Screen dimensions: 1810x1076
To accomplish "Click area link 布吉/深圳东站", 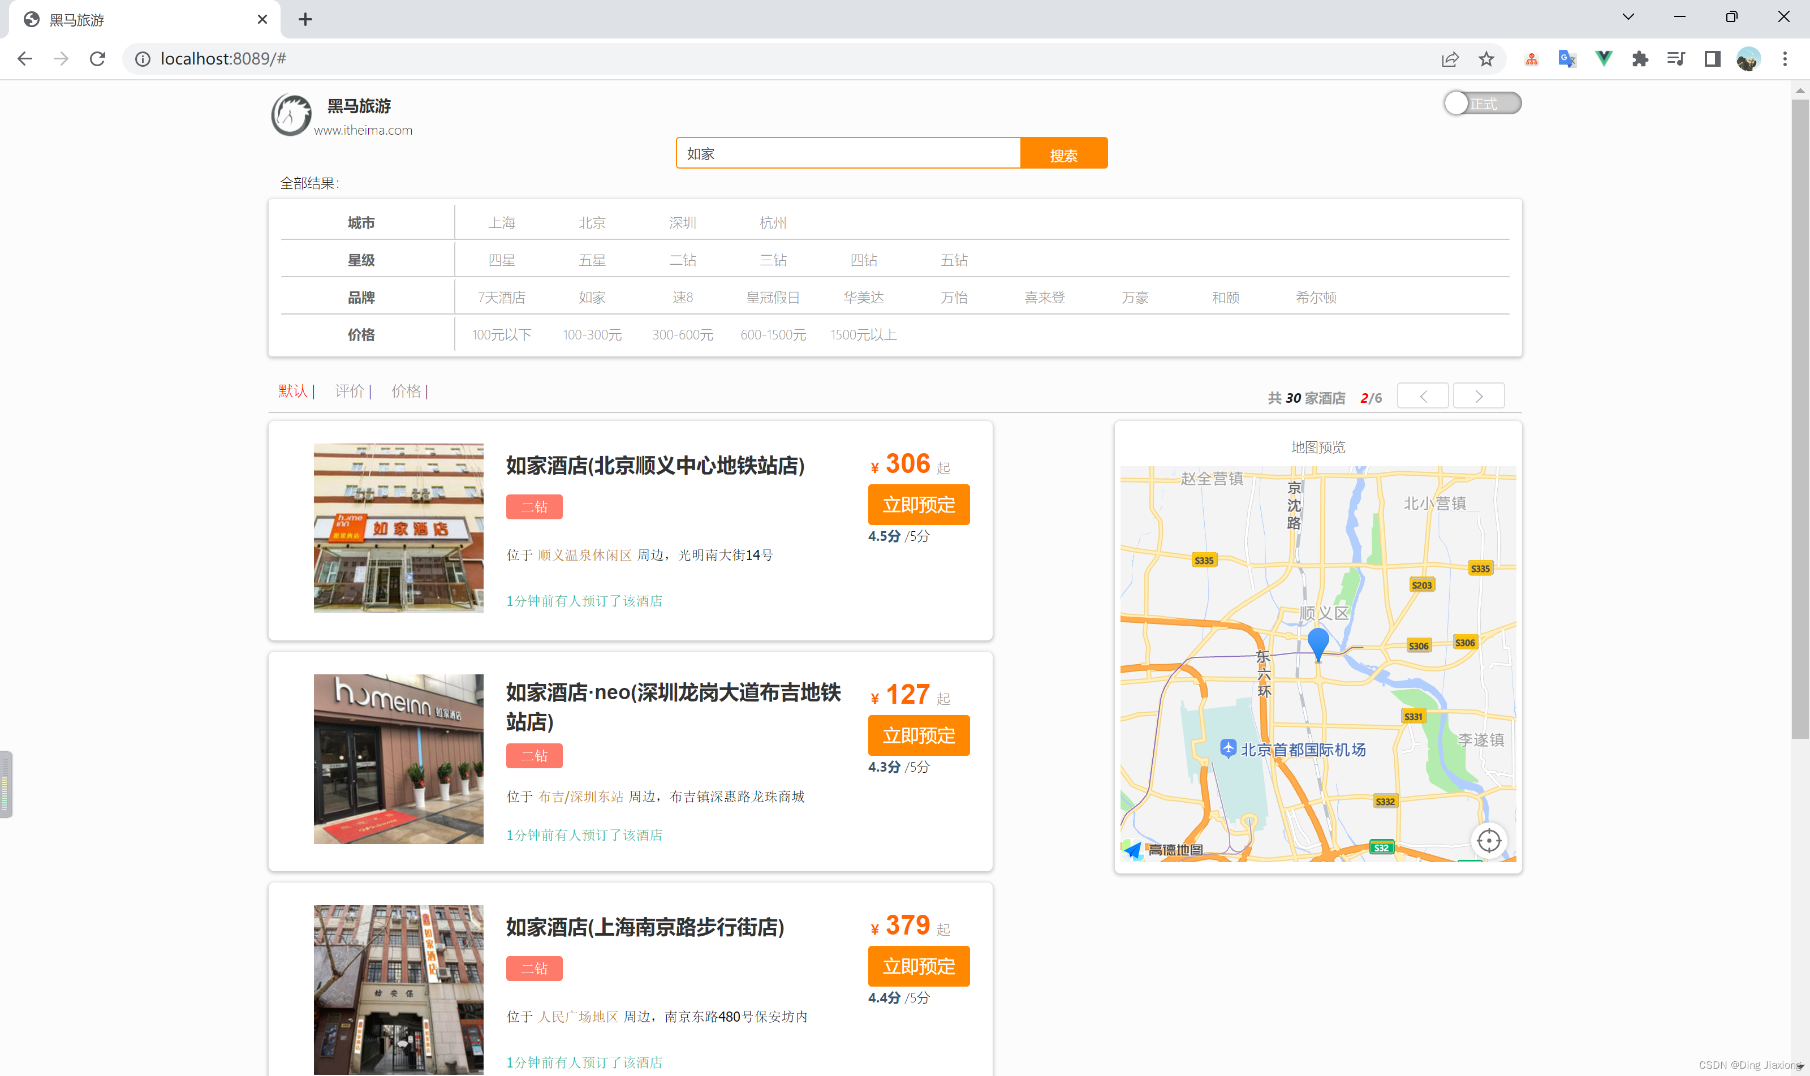I will click(x=581, y=797).
